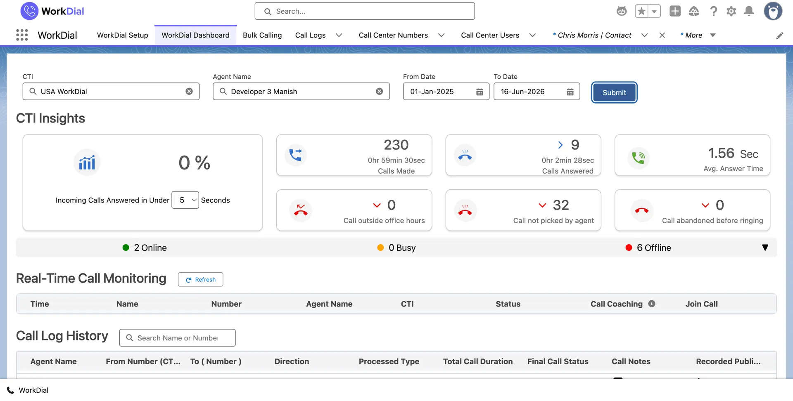This screenshot has width=793, height=401.
Task: Click the global Search box
Action: (x=365, y=11)
